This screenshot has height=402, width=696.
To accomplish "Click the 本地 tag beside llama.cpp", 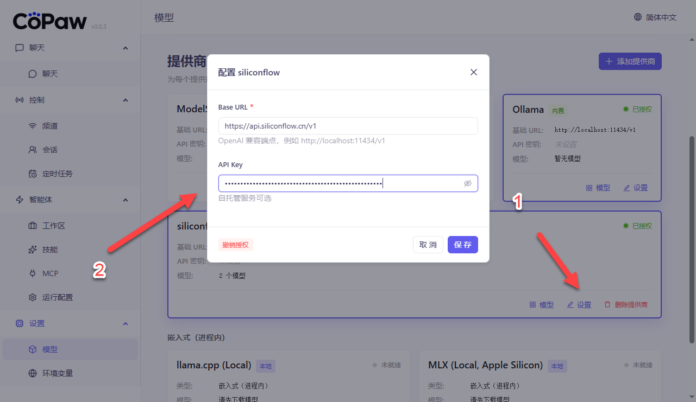I will click(x=266, y=366).
